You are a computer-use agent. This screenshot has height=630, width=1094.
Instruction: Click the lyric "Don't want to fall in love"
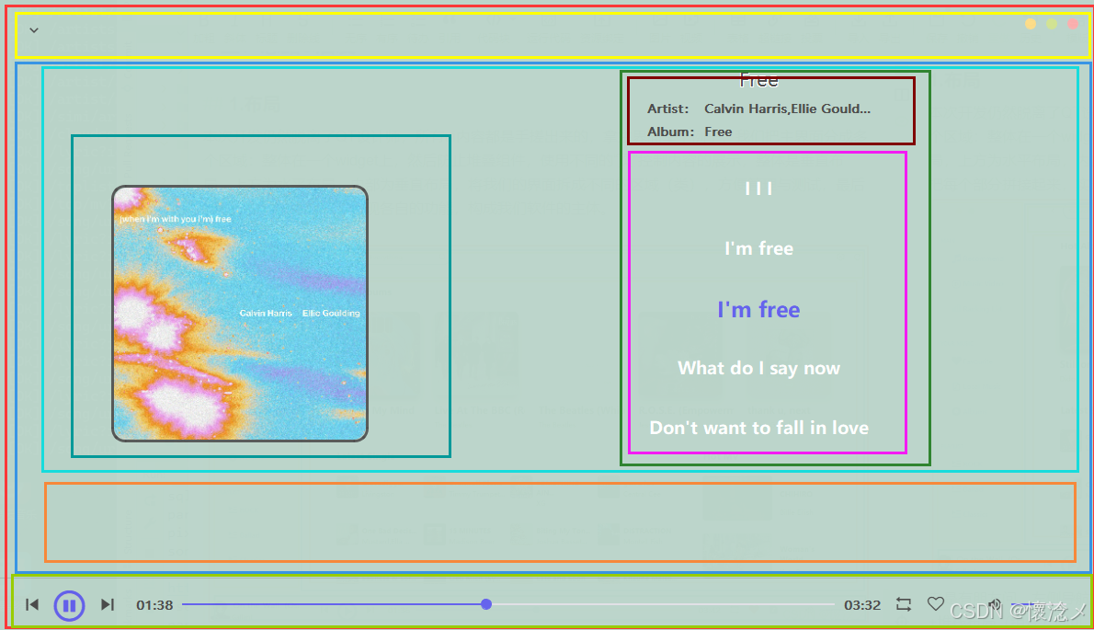pyautogui.click(x=758, y=428)
